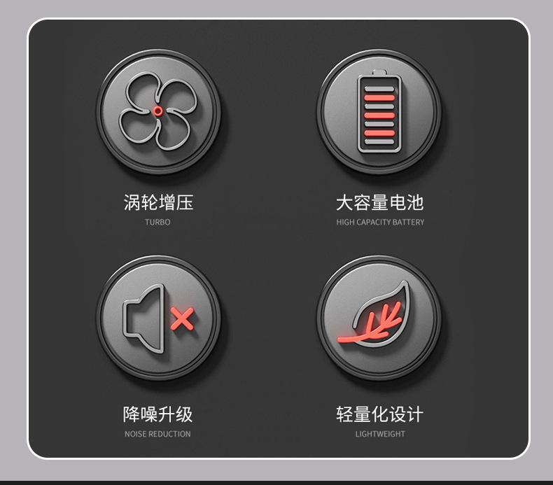Click the red X beside the speaker
The image size is (553, 485).
[x=182, y=319]
